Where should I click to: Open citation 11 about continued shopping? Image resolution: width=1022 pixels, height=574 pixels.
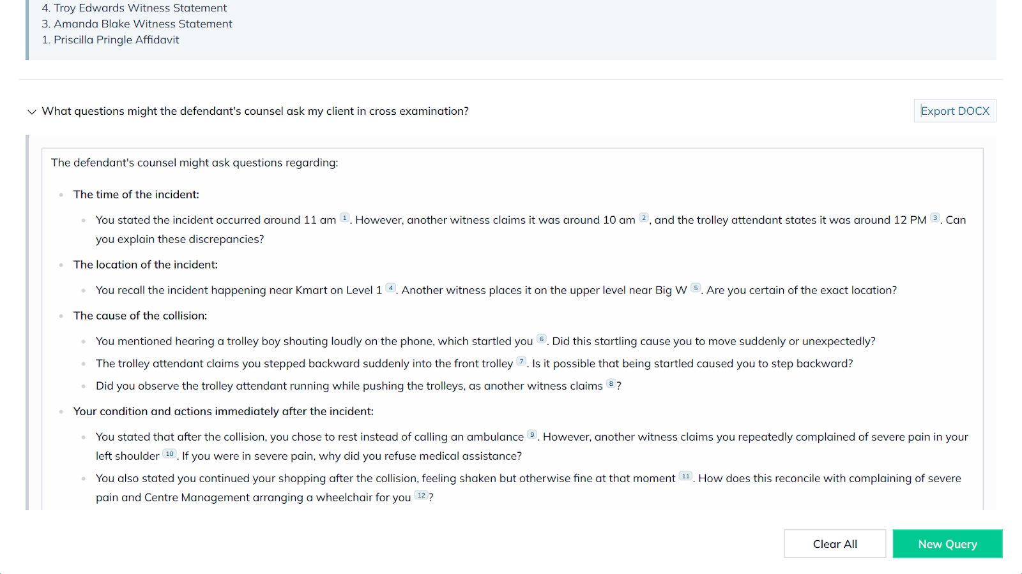(x=685, y=476)
